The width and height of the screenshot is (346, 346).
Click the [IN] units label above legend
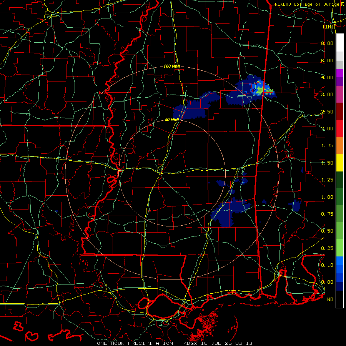pyautogui.click(x=328, y=27)
